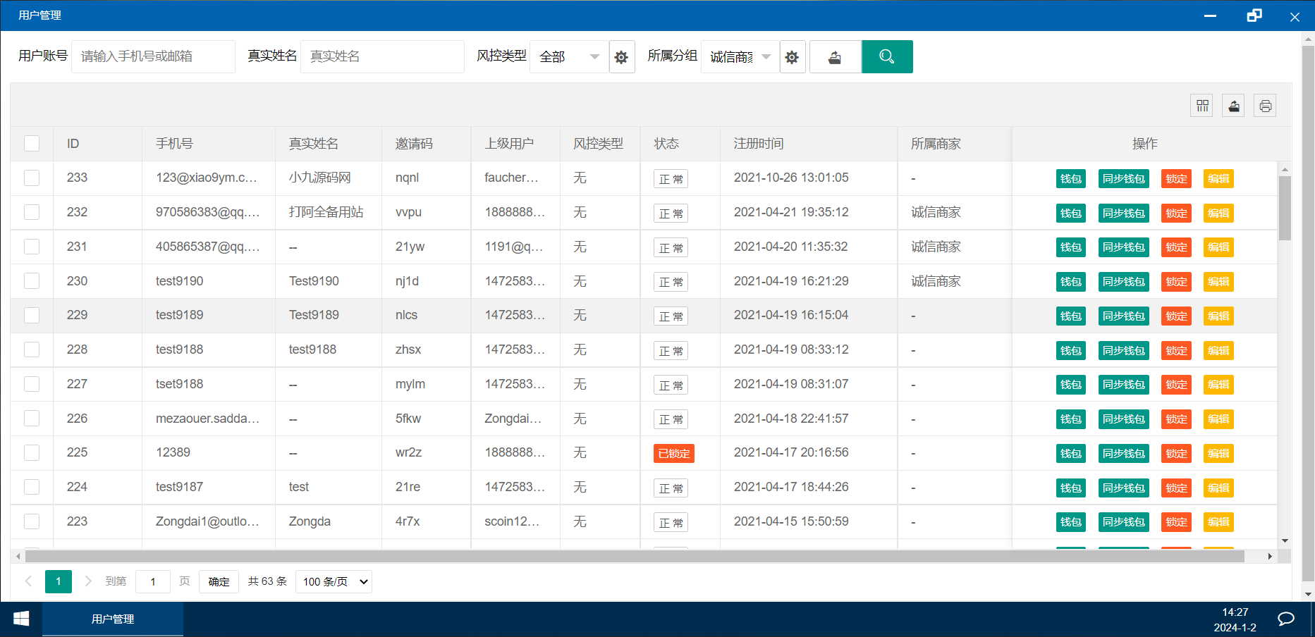Click superior user cell faucher…
The width and height of the screenshot is (1315, 637).
click(511, 178)
